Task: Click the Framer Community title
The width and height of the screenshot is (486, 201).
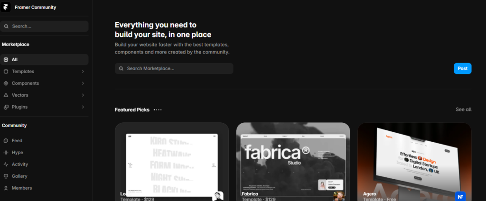Action: point(35,8)
